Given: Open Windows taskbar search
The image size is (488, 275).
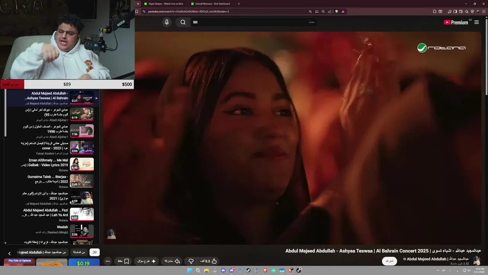Looking at the screenshot, I should (x=198, y=270).
